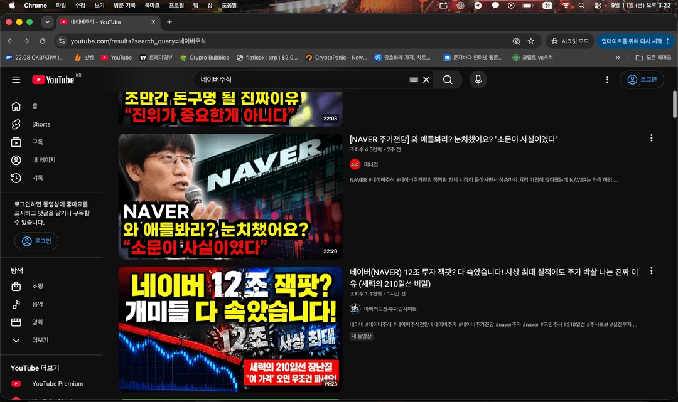Click the tracking protection eye icon
The image size is (678, 402).
(x=516, y=41)
